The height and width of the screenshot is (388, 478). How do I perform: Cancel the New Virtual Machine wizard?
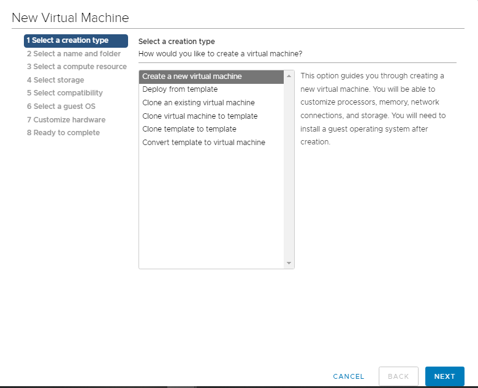tap(349, 376)
